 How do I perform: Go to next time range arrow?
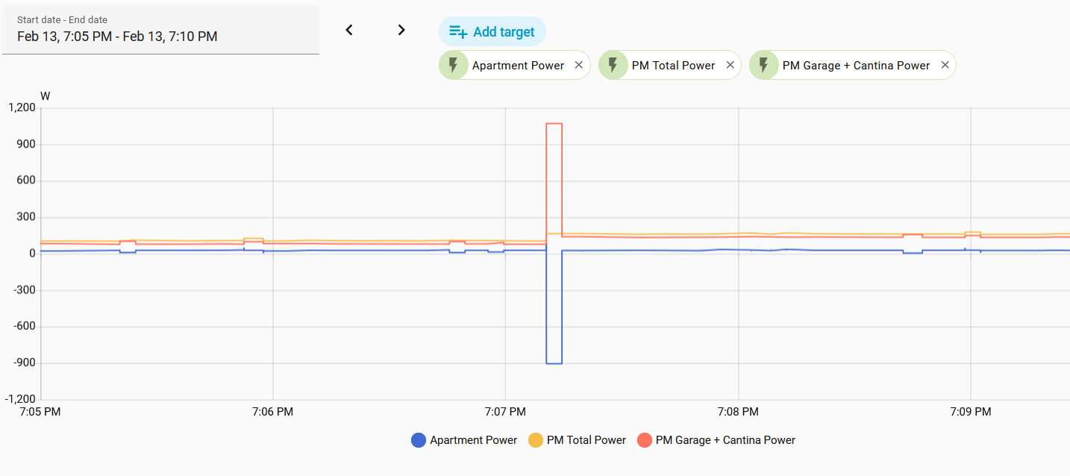point(401,30)
